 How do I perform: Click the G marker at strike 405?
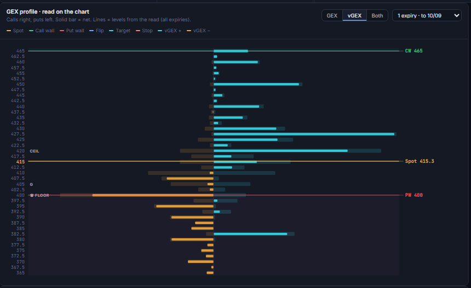pyautogui.click(x=31, y=184)
